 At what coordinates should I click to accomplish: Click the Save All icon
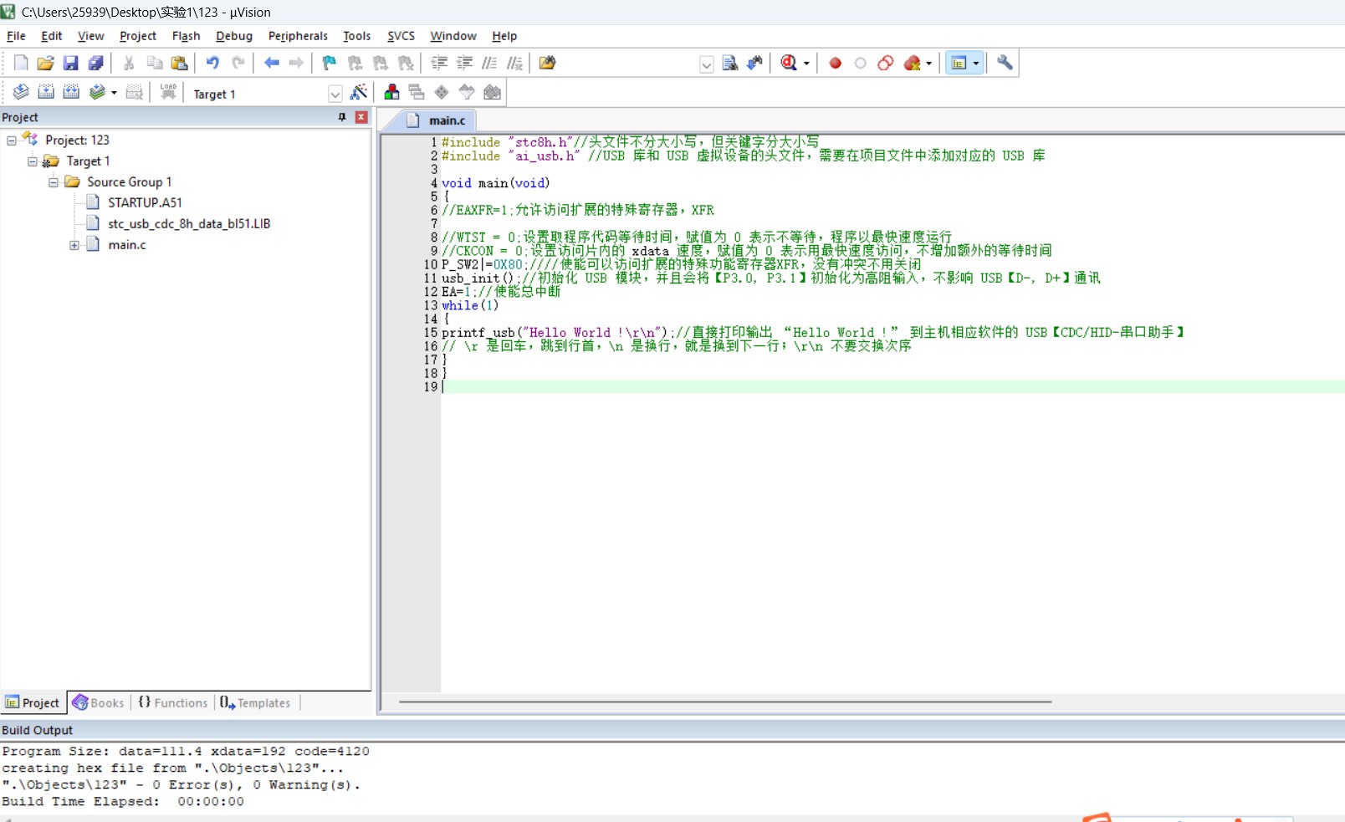[96, 63]
